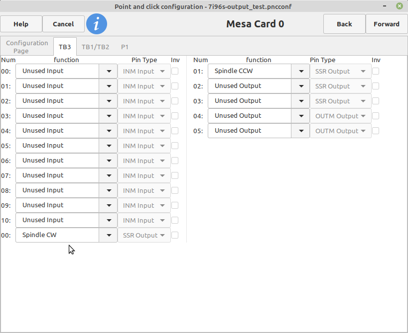This screenshot has width=408, height=333.
Task: Go to Configuration Page tab
Action: pyautogui.click(x=27, y=47)
